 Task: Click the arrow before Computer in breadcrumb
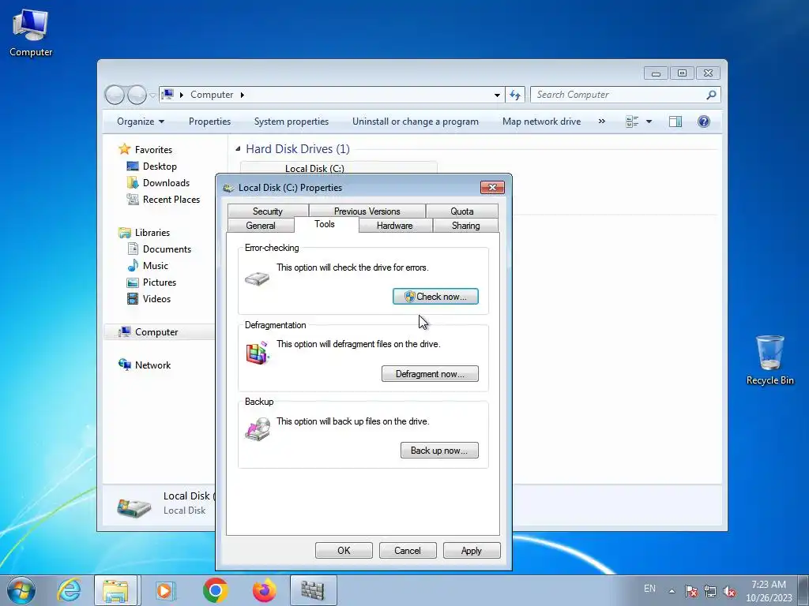(182, 95)
